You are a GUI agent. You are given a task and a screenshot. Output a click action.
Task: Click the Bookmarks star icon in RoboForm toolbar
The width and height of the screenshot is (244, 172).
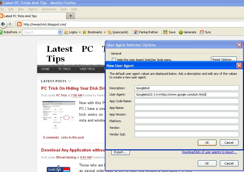[85, 32]
